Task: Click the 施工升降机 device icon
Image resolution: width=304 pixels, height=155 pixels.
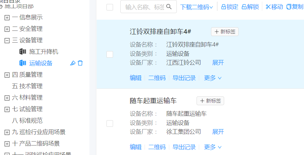Action: 23,52
